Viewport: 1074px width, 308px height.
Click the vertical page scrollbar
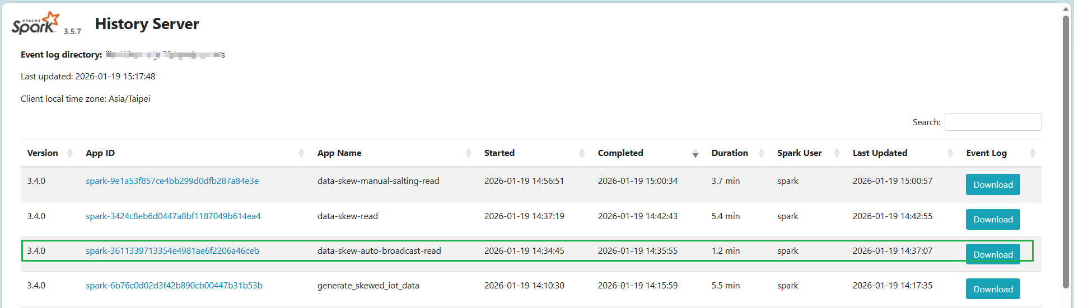pos(1066,151)
